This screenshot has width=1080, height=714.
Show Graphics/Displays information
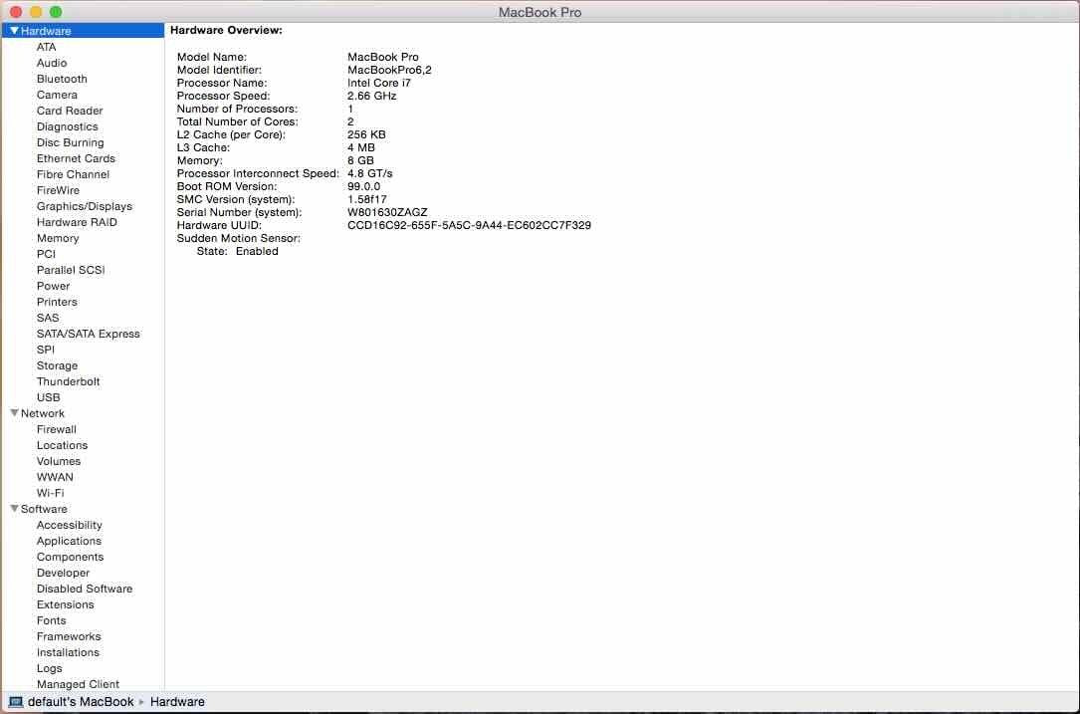(x=84, y=206)
